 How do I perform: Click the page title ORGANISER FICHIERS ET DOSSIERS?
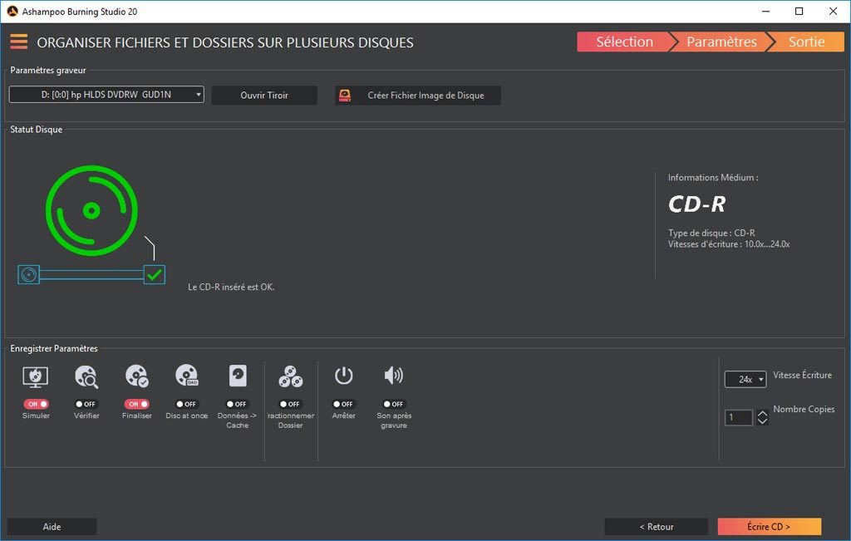tap(225, 42)
